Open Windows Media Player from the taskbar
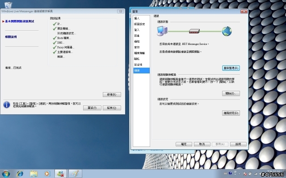286x178 pixels. click(47, 174)
